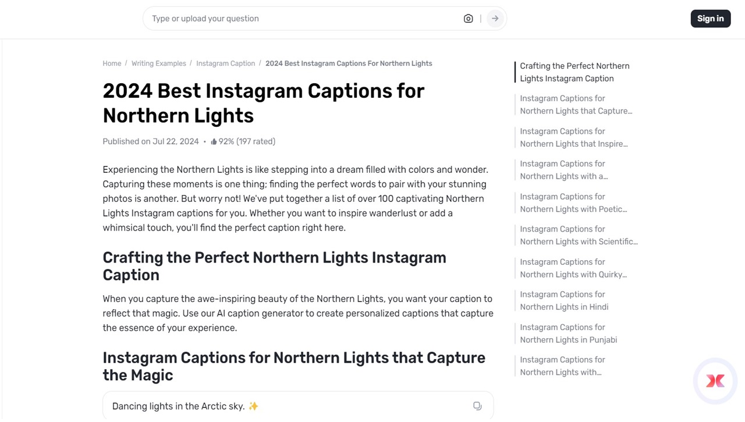Select "Crafting the Perfect Northern Lights Instagram Caption" in sidebar
The width and height of the screenshot is (745, 422).
[x=574, y=72]
